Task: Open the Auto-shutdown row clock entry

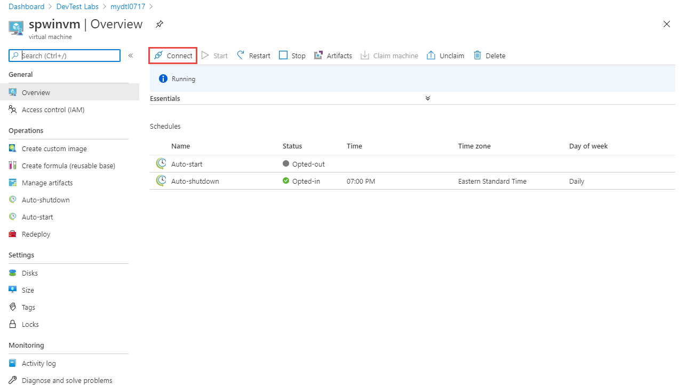Action: pyautogui.click(x=161, y=181)
